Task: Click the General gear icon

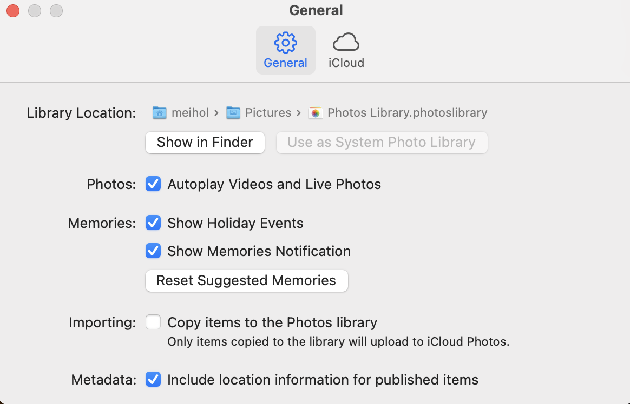Action: click(285, 42)
